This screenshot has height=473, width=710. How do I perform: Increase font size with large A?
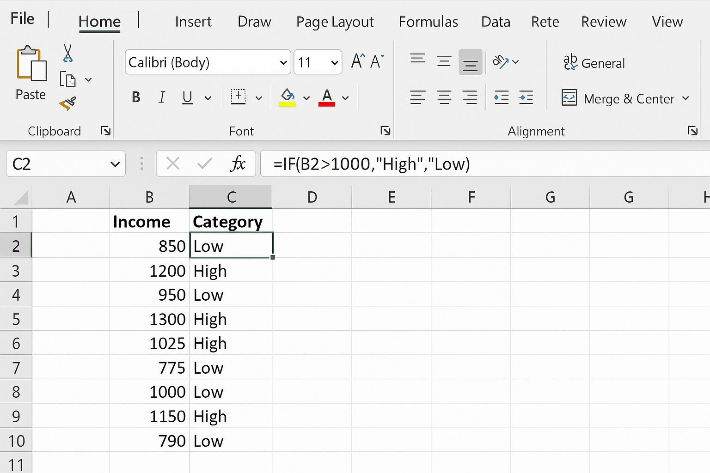(358, 61)
